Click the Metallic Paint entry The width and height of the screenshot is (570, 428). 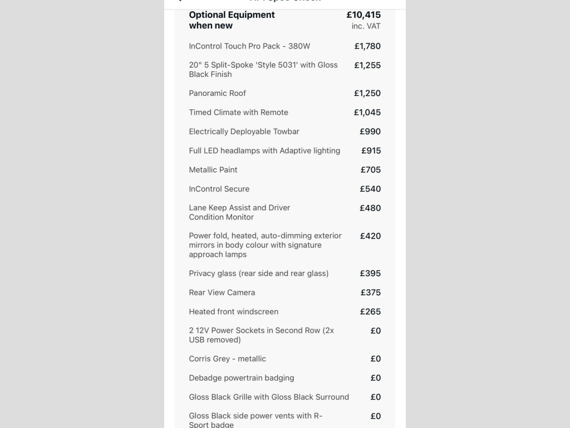click(x=213, y=169)
